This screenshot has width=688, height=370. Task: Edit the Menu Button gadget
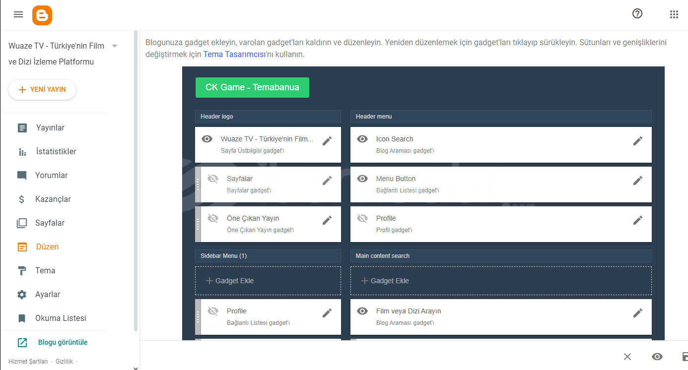point(637,181)
